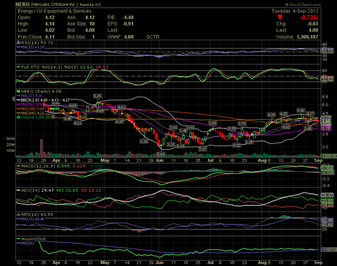The height and width of the screenshot is (266, 337).
Task: Click the EPS value -0.91
Action: (x=128, y=24)
